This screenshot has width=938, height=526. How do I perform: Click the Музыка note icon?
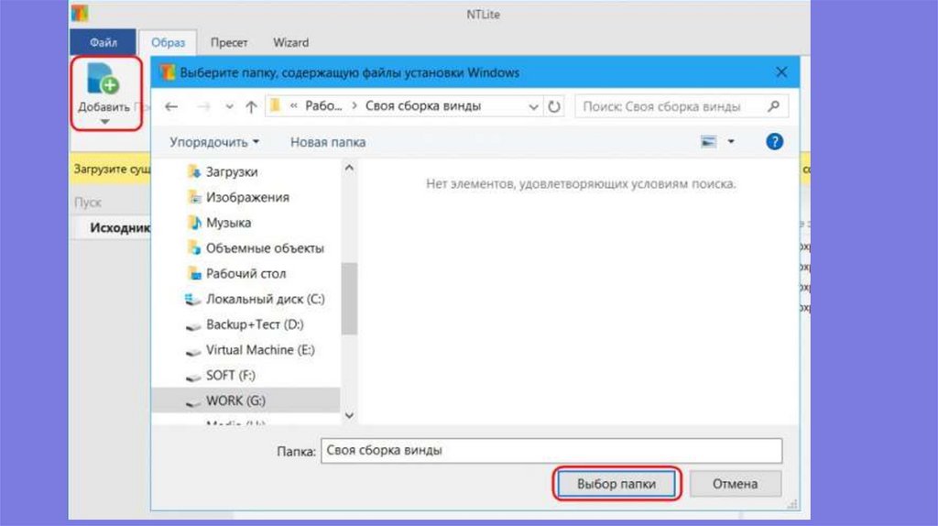[x=194, y=223]
